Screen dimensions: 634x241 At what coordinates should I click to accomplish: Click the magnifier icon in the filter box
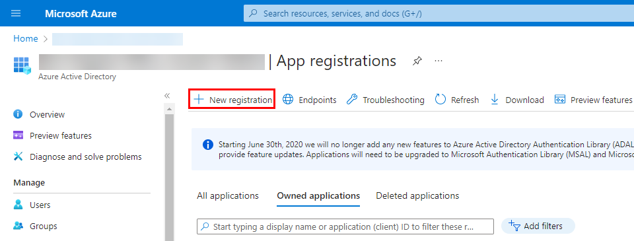(205, 226)
